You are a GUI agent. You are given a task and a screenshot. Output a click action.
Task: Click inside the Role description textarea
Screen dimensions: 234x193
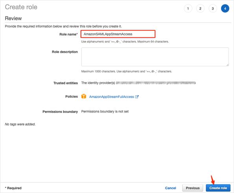(155, 57)
